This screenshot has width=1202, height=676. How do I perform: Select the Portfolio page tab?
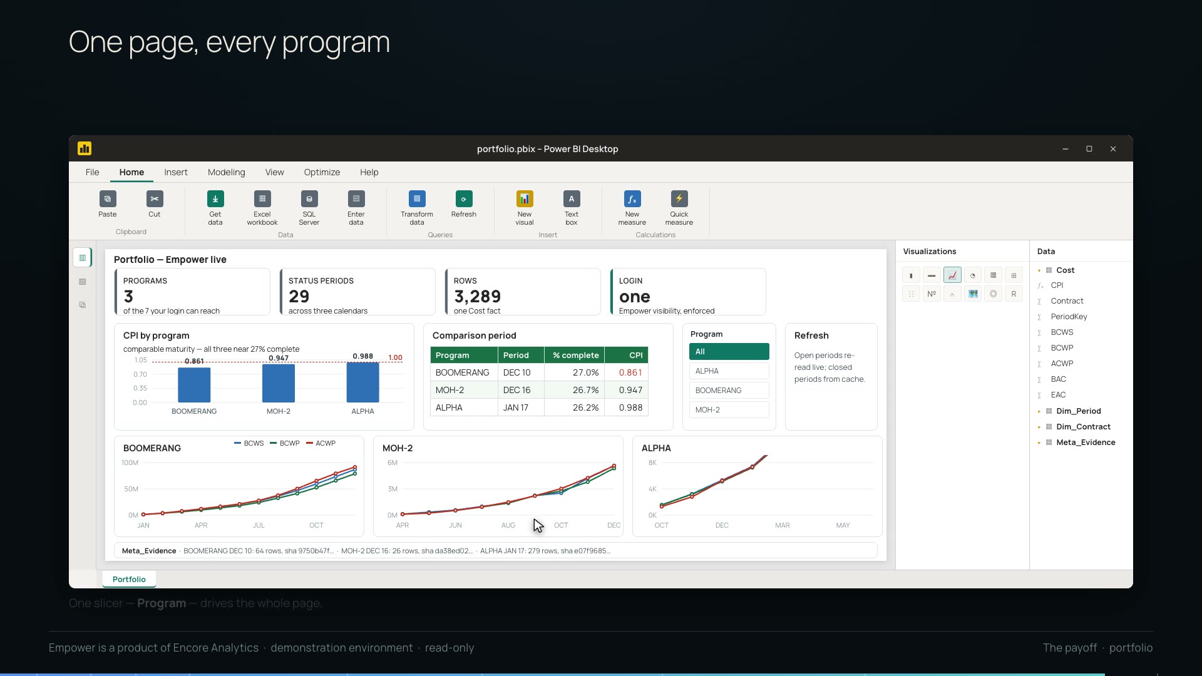(129, 580)
